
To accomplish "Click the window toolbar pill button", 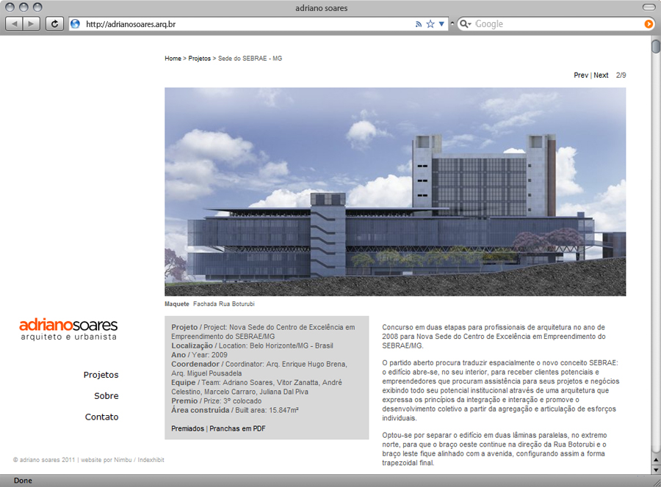I will tap(649, 7).
